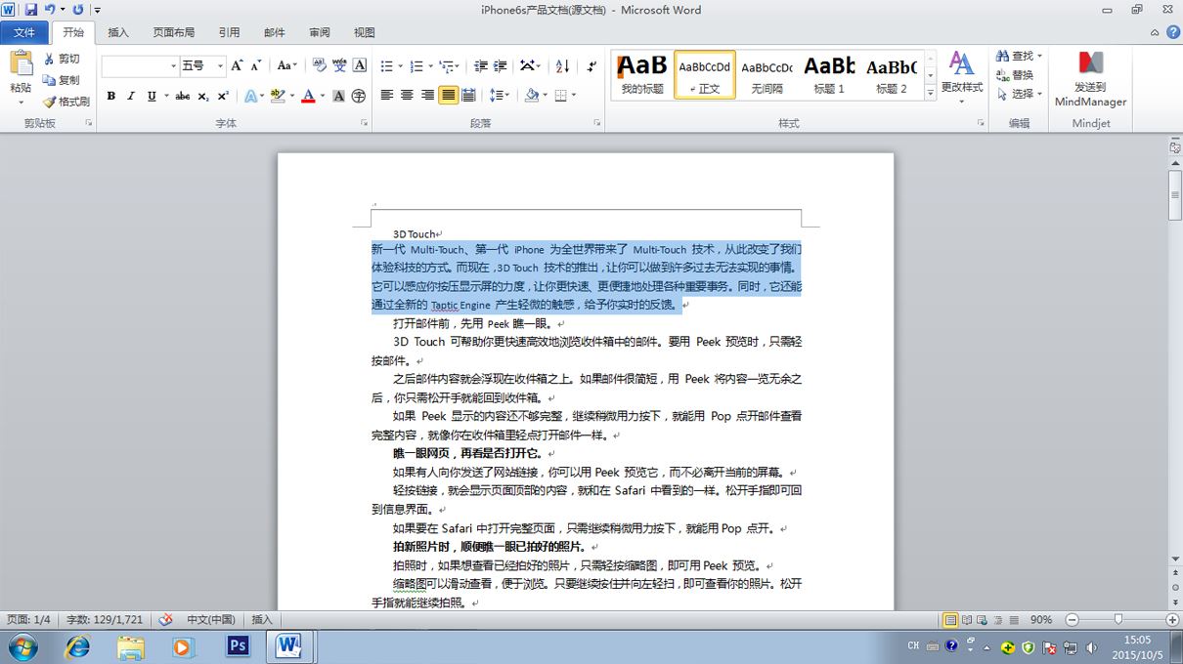The width and height of the screenshot is (1183, 664).
Task: Switch to the Insert (插入) tab
Action: (x=118, y=32)
